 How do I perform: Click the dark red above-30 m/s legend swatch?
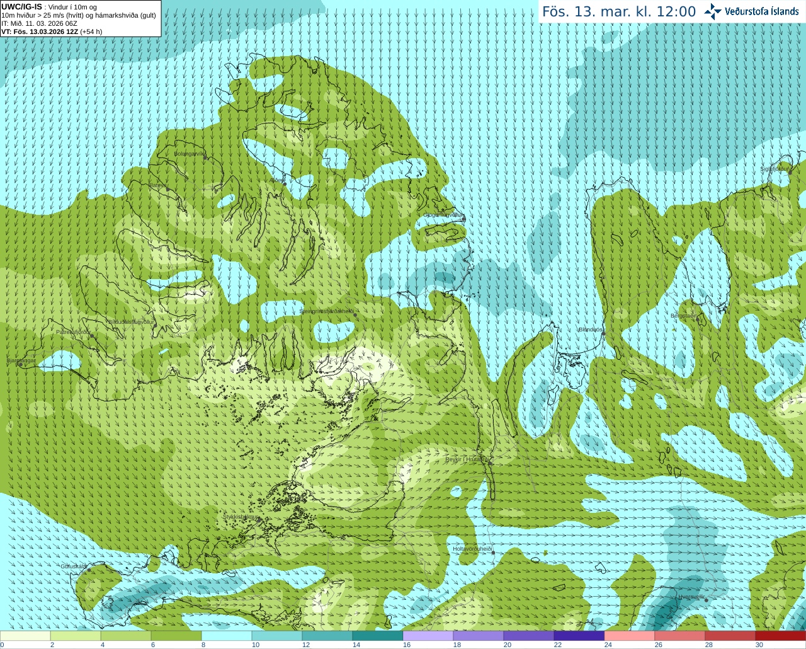pos(781,636)
